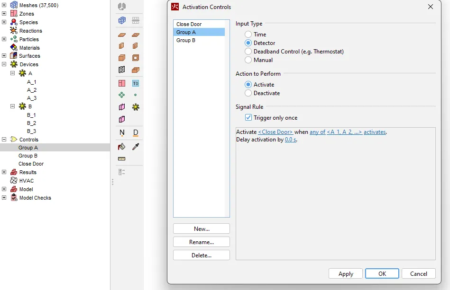The image size is (450, 290).
Task: Choose the Manual input type
Action: tap(248, 60)
